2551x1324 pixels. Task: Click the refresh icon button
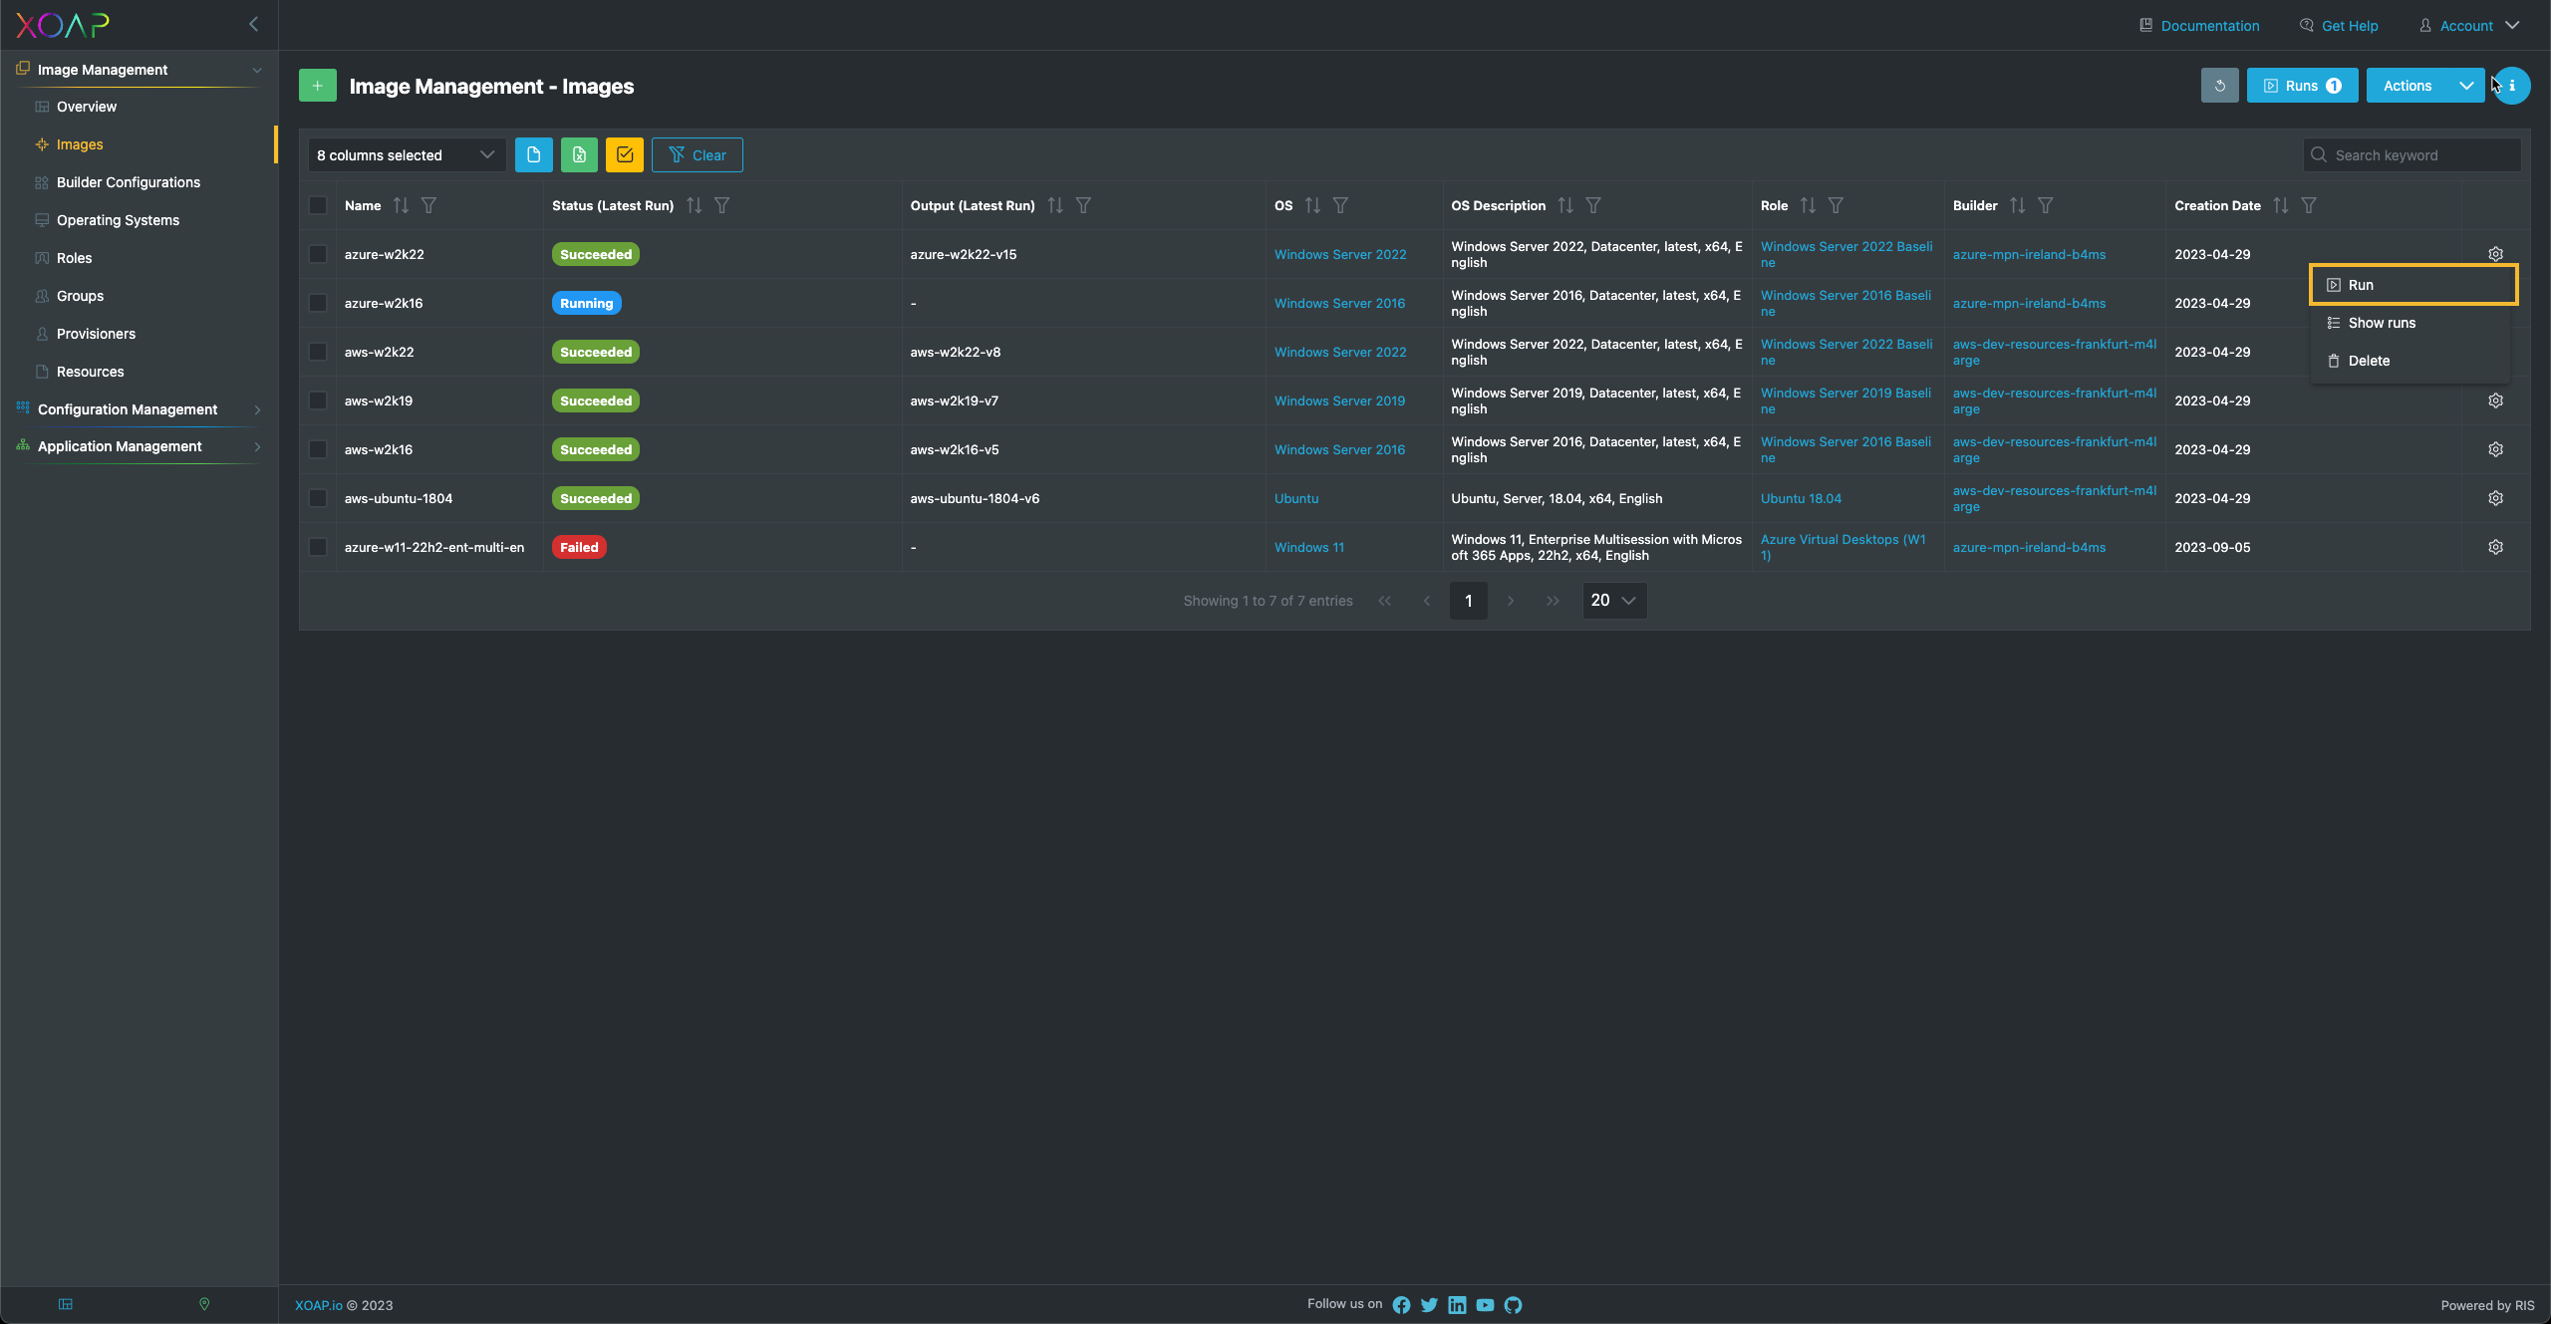click(x=2219, y=86)
